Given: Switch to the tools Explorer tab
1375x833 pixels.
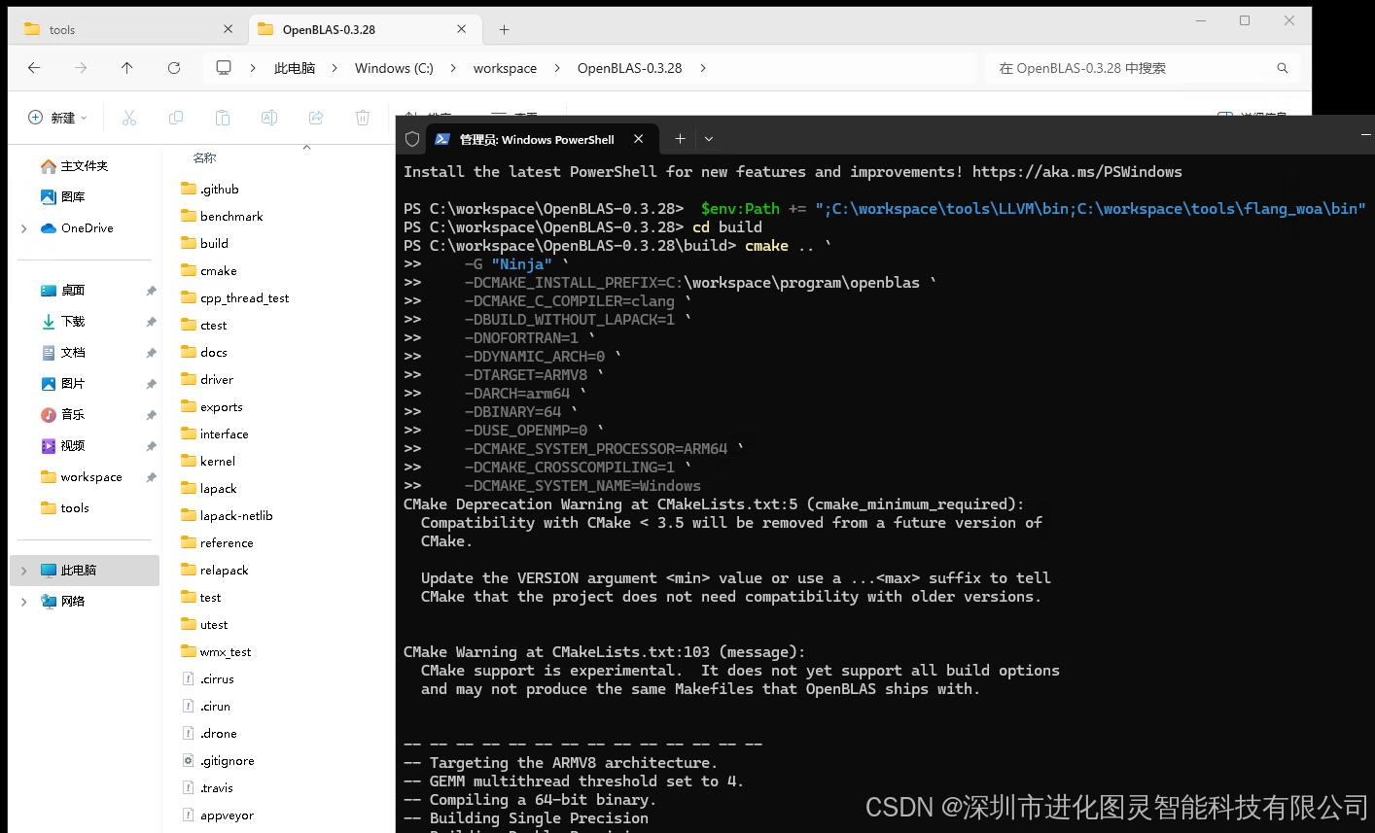Looking at the screenshot, I should pos(126,29).
